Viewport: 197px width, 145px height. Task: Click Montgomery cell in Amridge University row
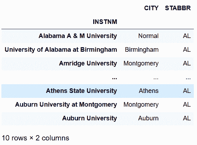coord(141,63)
